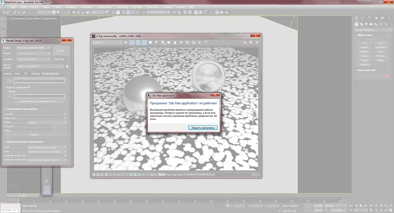Click the pink object color swatch

point(387,76)
